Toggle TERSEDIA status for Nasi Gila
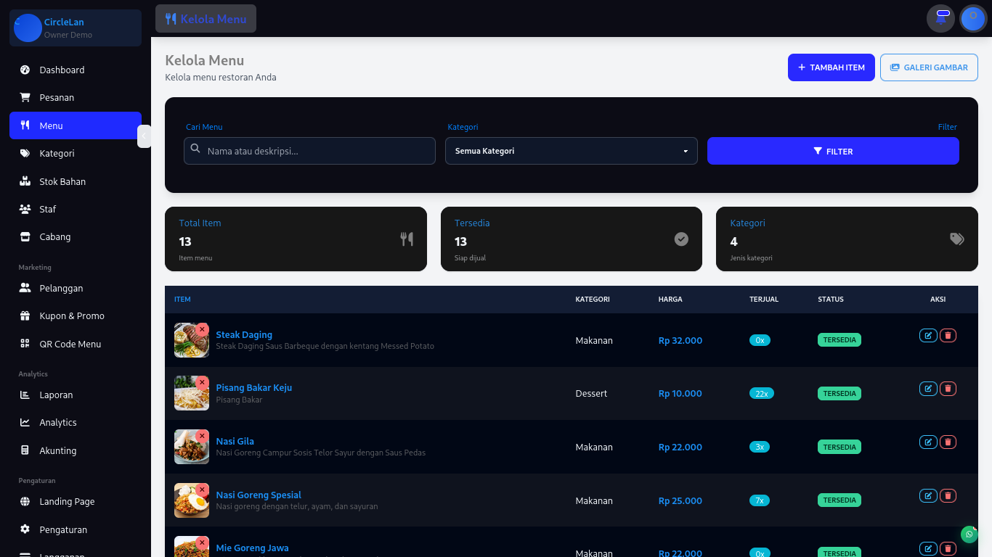 point(839,447)
